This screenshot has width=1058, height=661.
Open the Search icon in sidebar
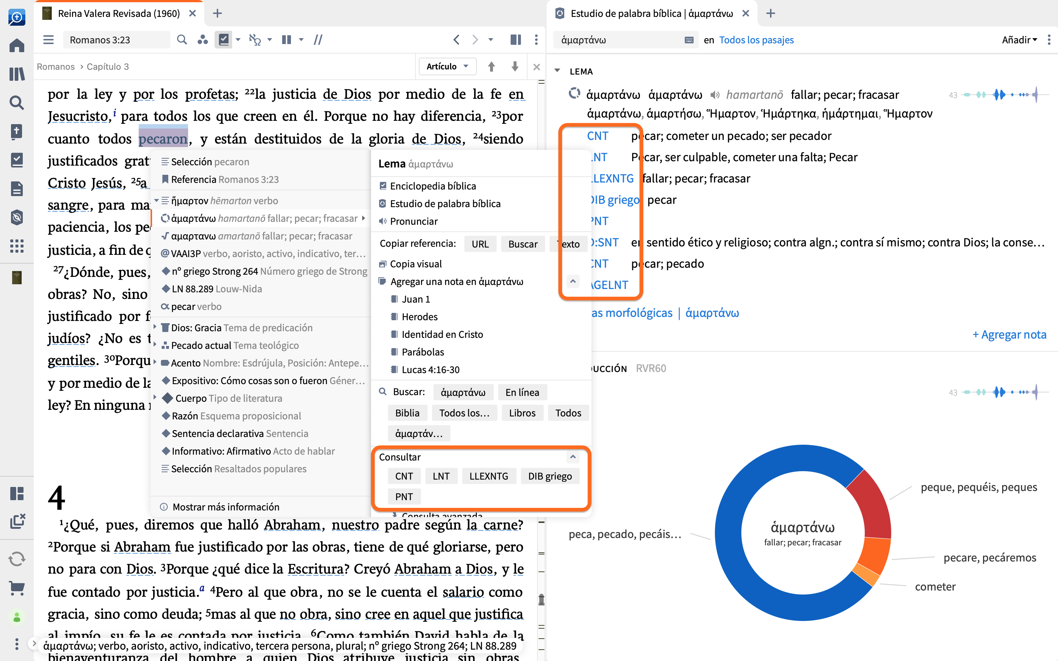pyautogui.click(x=17, y=103)
